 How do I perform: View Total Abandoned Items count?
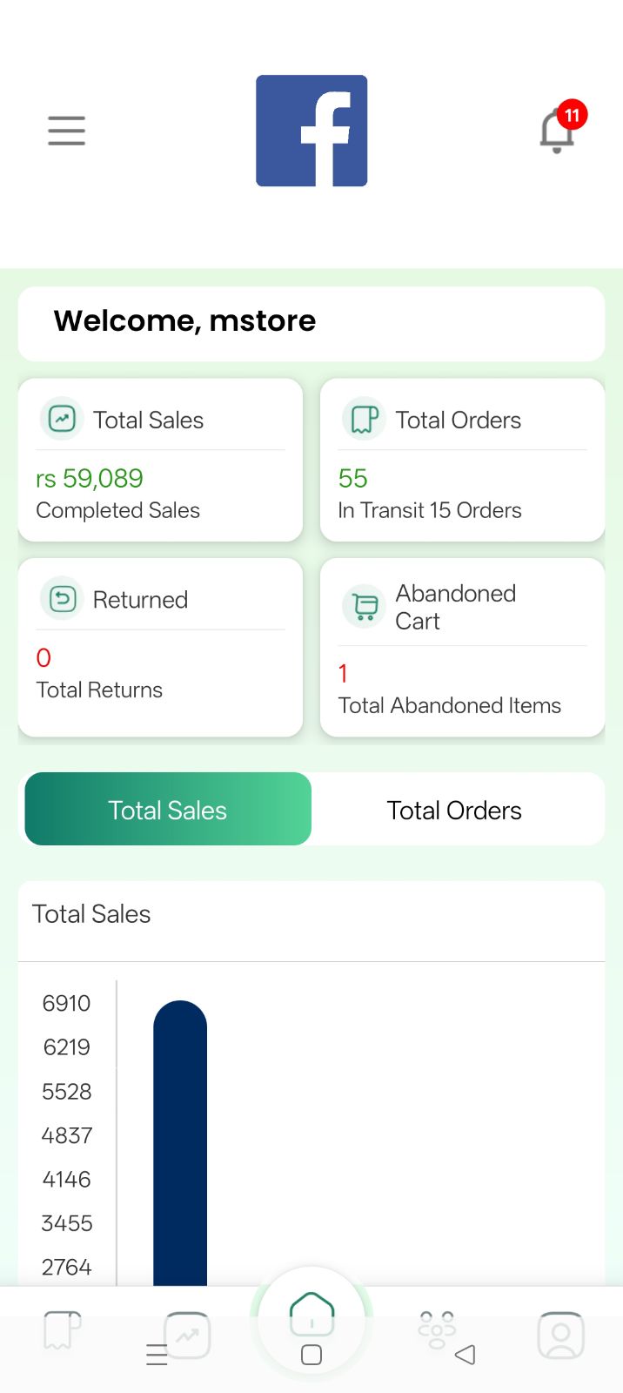[344, 673]
